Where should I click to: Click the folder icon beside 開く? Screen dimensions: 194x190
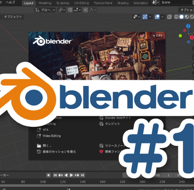[x=39, y=146]
